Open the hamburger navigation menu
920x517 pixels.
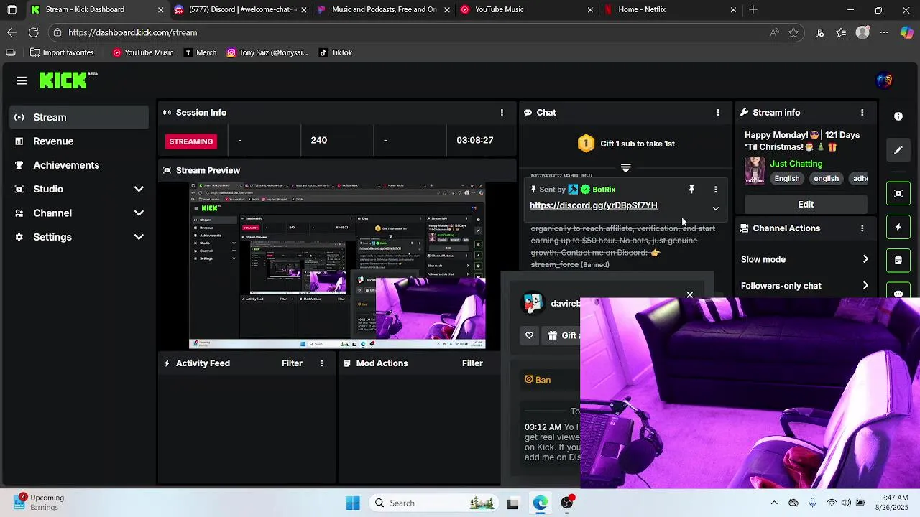[x=22, y=80]
